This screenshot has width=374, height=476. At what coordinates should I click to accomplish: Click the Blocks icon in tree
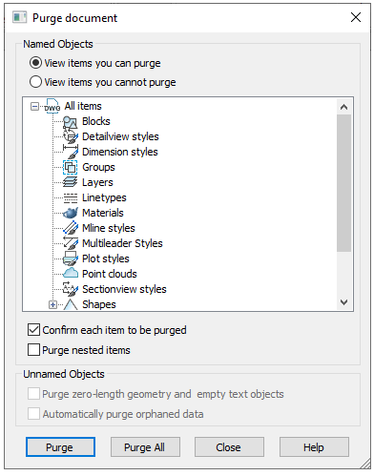pyautogui.click(x=70, y=122)
